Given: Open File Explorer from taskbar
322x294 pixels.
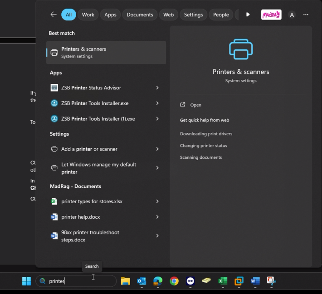Looking at the screenshot, I should click(x=125, y=281).
